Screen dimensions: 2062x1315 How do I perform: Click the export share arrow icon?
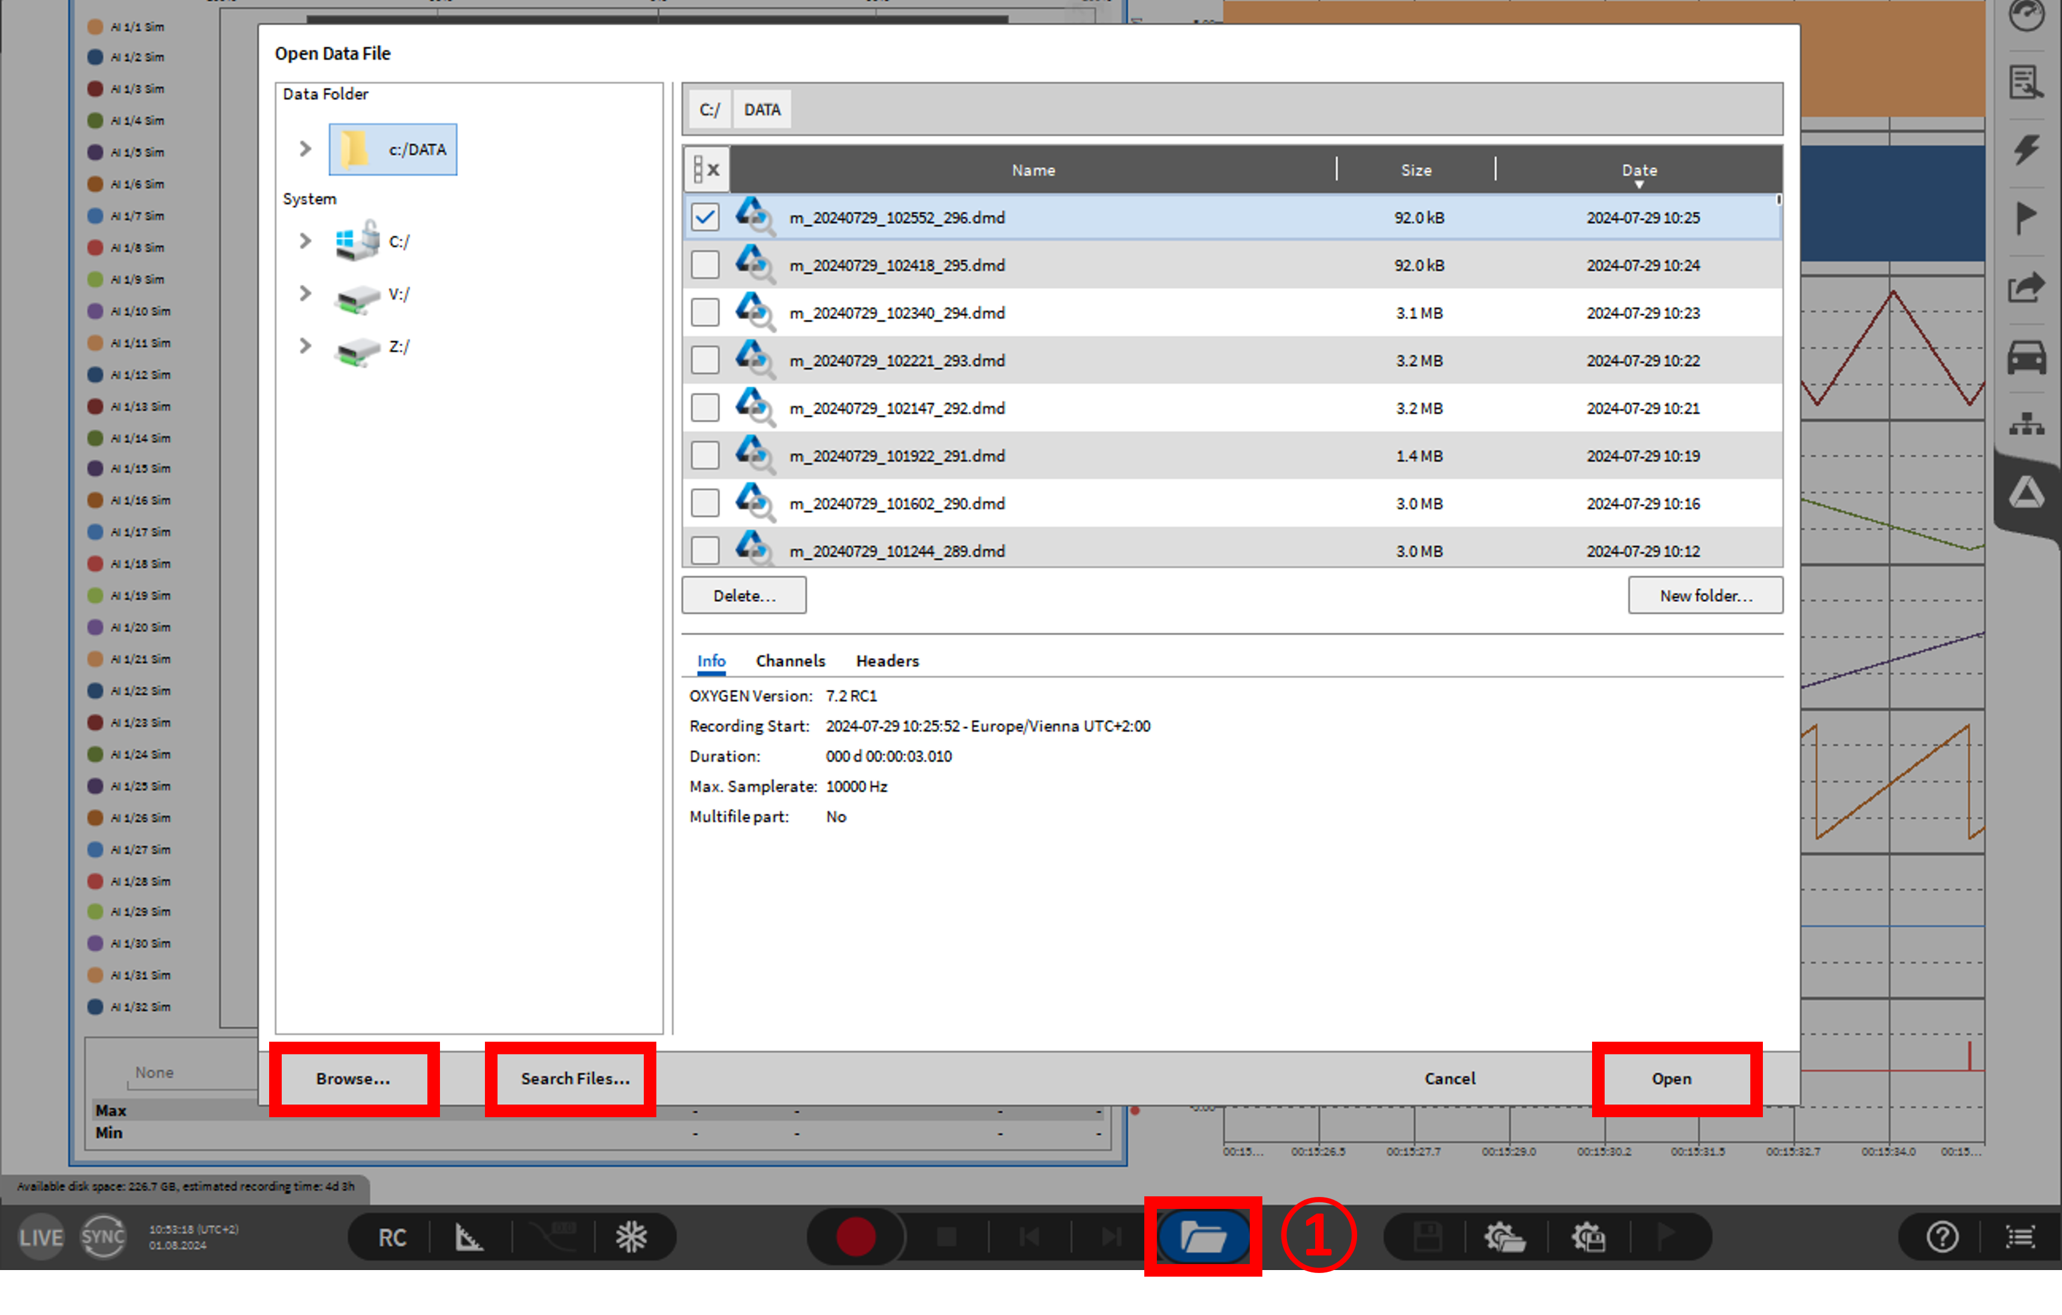tap(2026, 288)
